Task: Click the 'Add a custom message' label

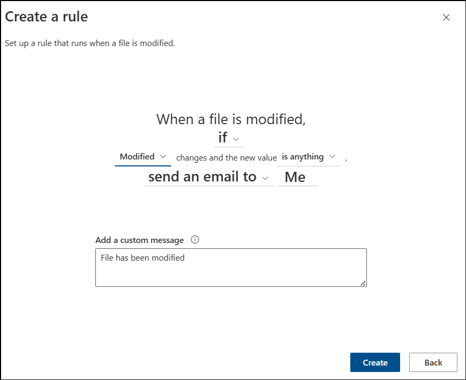Action: [x=139, y=240]
